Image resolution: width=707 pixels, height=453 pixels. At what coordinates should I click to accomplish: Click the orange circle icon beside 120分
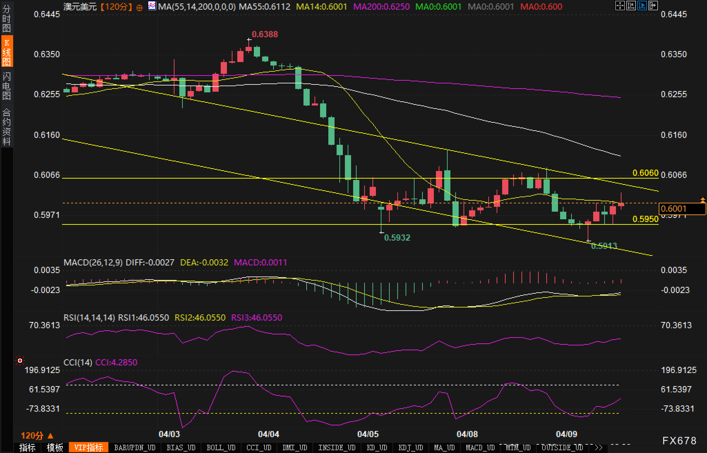pyautogui.click(x=139, y=8)
